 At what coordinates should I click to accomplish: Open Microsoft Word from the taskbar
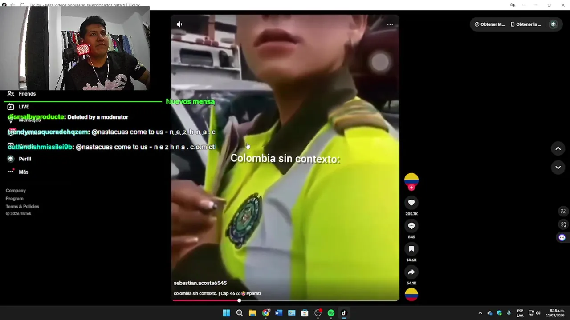[279, 313]
